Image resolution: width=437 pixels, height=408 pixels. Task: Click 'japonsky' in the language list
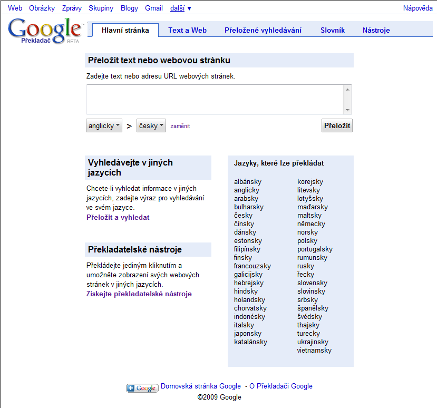point(247,333)
